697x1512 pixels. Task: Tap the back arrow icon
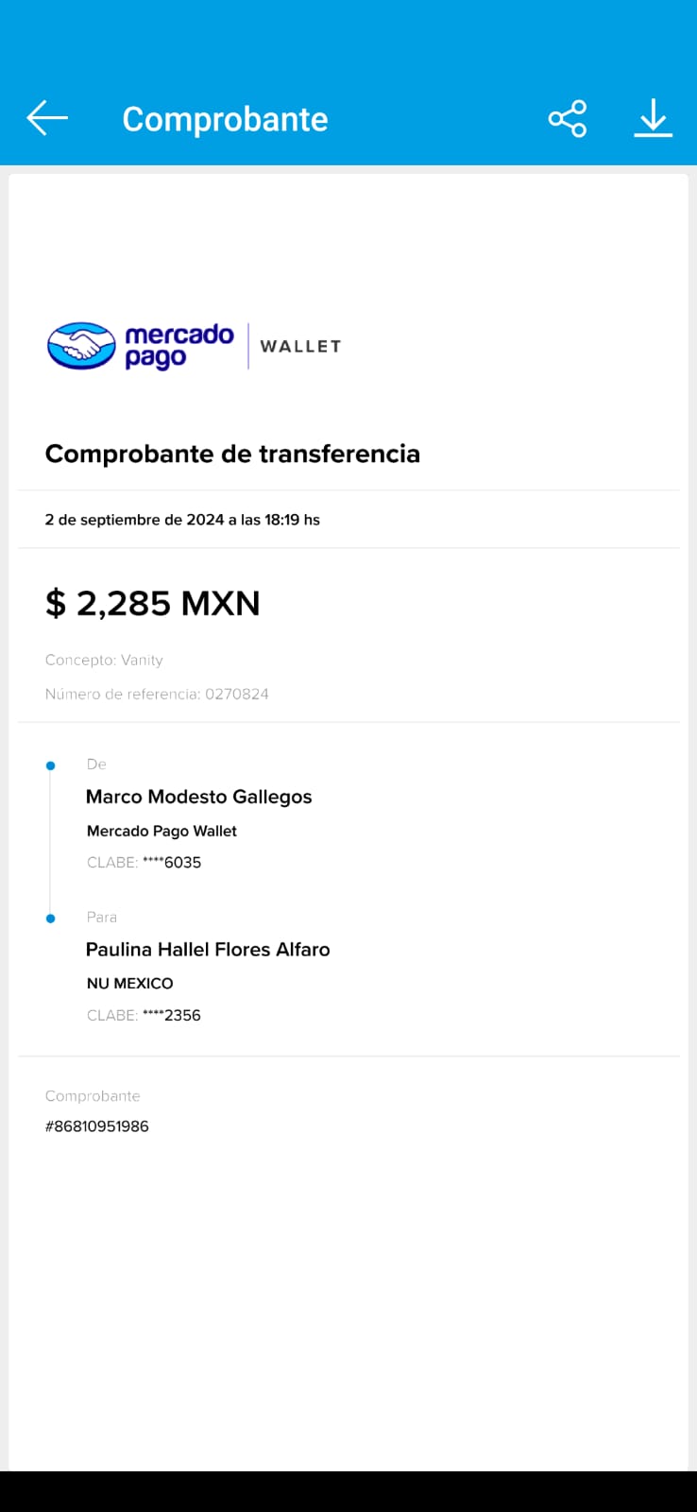click(47, 118)
